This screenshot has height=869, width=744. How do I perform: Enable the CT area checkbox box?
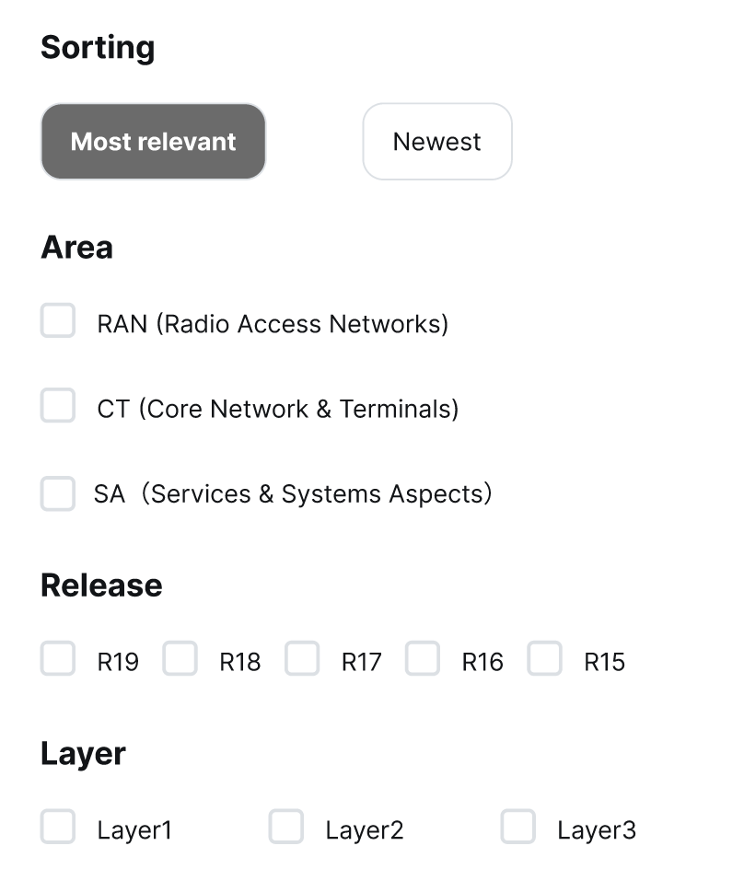coord(58,406)
